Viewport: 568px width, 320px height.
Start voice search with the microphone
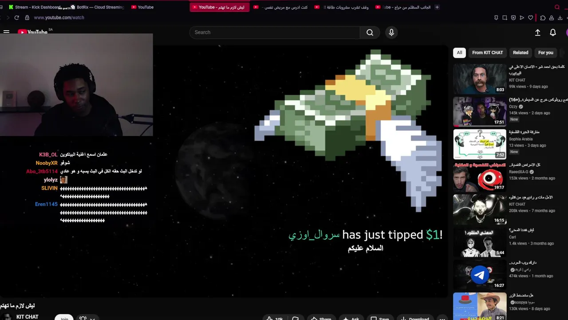[x=391, y=32]
